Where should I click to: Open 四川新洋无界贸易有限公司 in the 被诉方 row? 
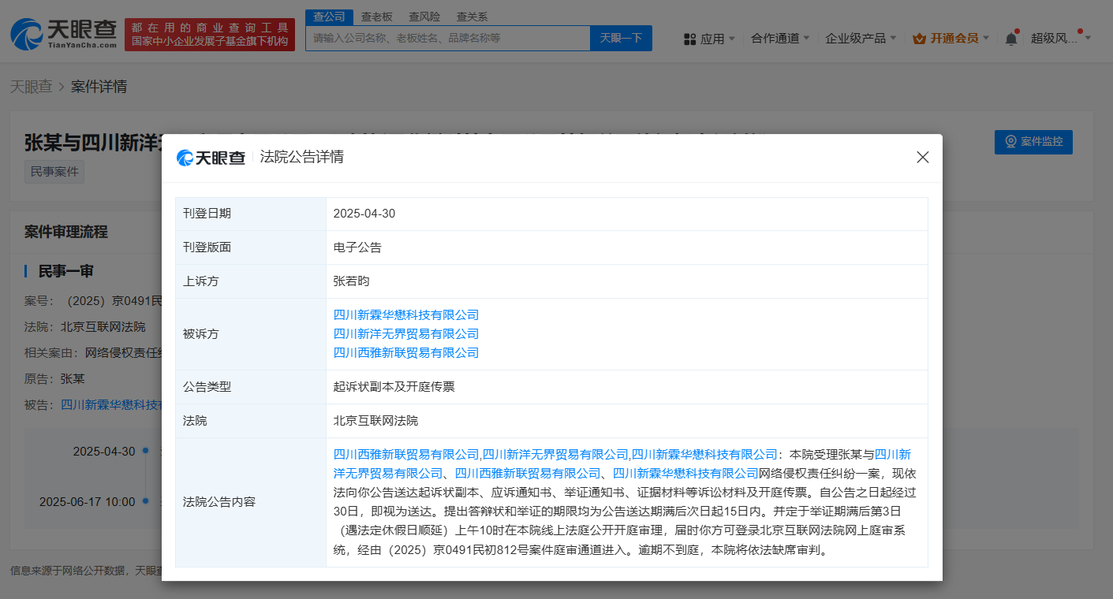(406, 333)
